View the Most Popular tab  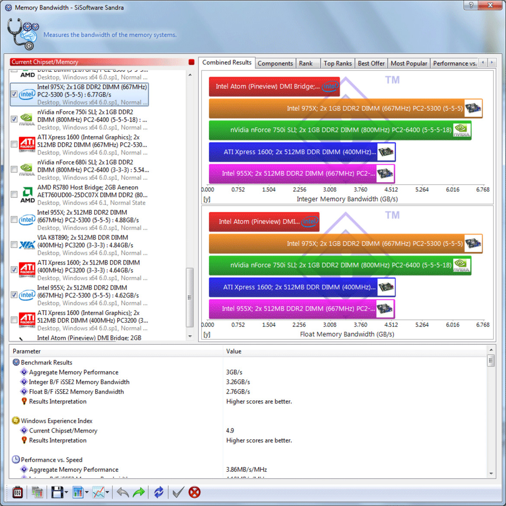[x=409, y=64]
